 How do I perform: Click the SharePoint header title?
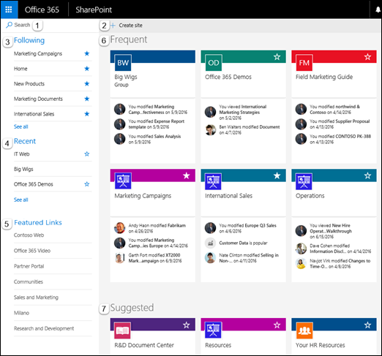tap(94, 10)
